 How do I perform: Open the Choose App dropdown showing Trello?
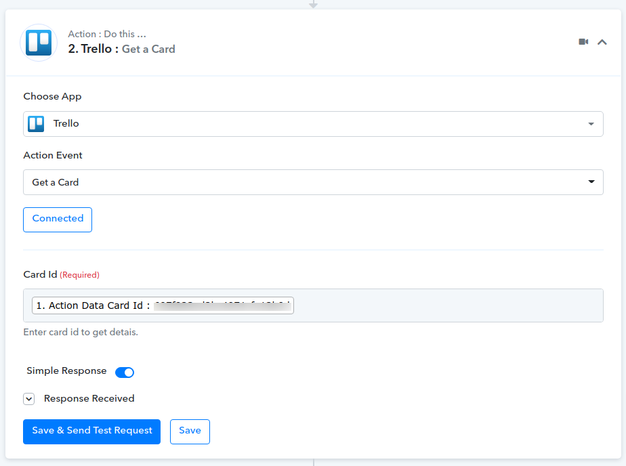[313, 124]
